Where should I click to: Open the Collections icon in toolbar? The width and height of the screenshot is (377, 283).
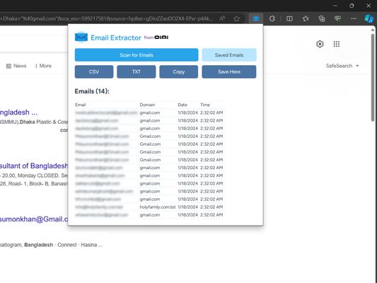point(322,18)
